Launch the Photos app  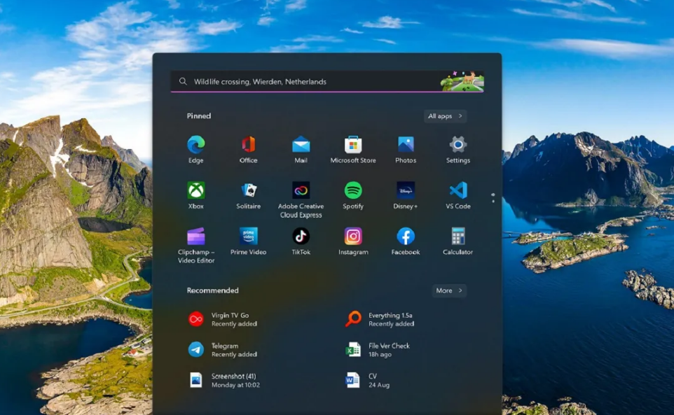(406, 149)
